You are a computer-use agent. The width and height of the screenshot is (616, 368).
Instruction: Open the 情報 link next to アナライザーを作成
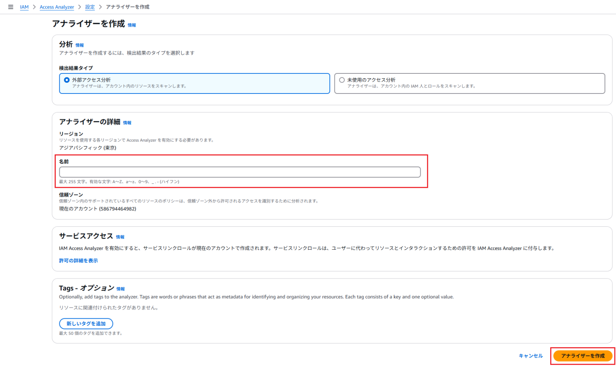coord(132,25)
